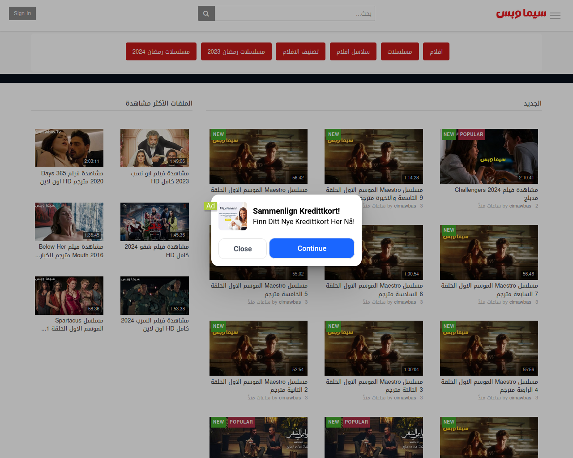This screenshot has height=458, width=573.
Task: Click the فيلم السرب 2024 title link
Action: point(155,324)
